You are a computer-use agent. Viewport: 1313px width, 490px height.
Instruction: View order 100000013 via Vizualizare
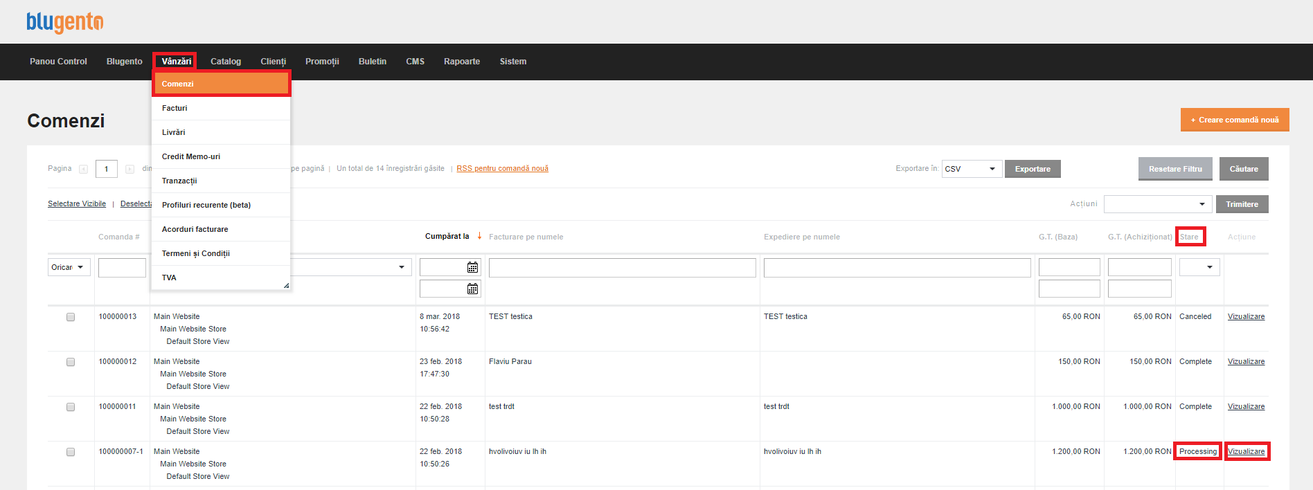1246,317
